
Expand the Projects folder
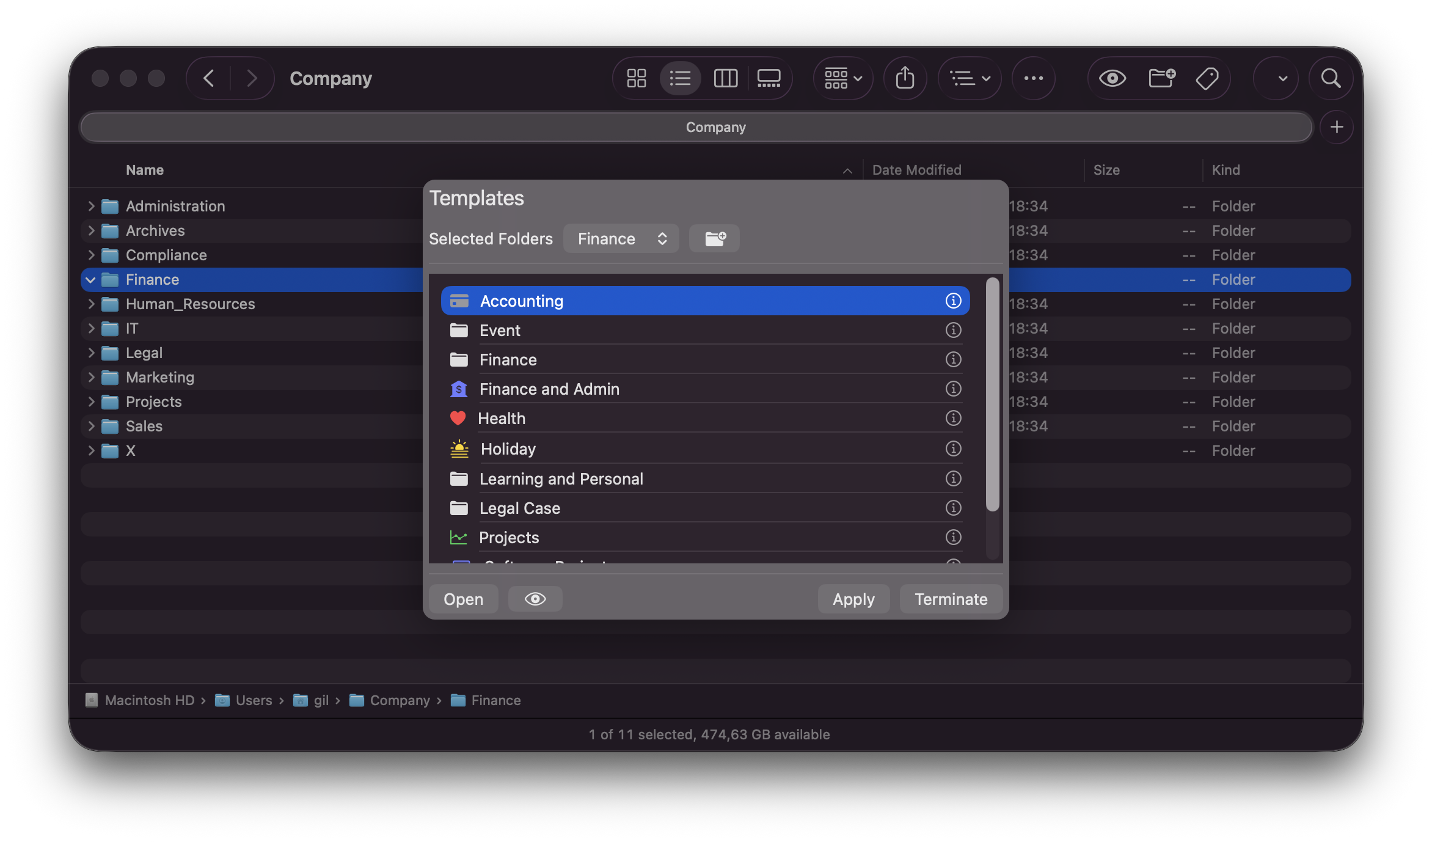90,401
